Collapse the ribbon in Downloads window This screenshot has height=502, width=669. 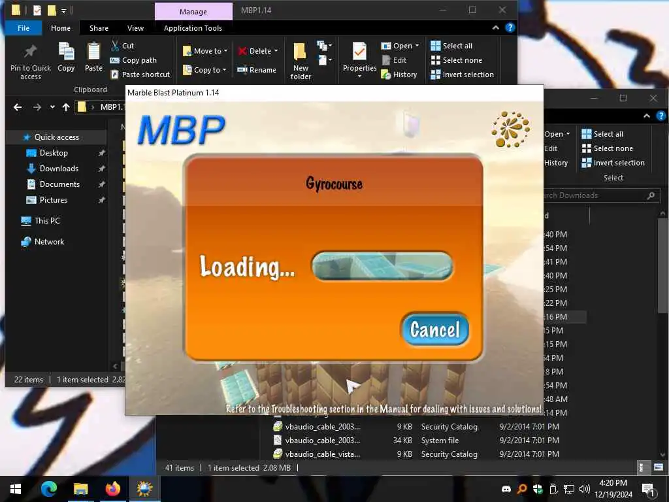coord(647,116)
